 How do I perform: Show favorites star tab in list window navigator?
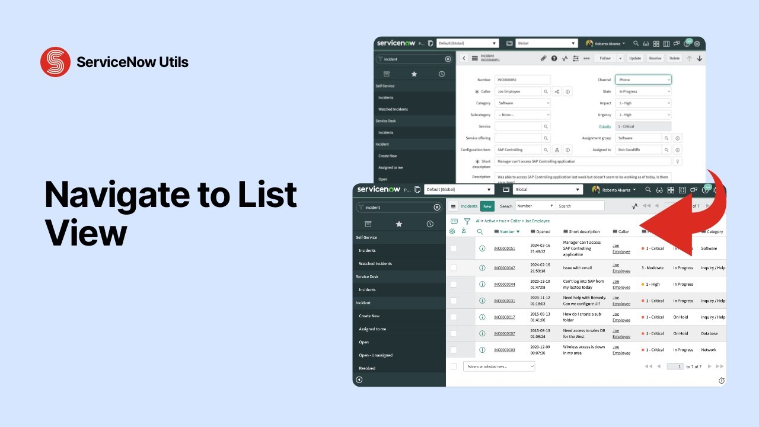pos(399,224)
